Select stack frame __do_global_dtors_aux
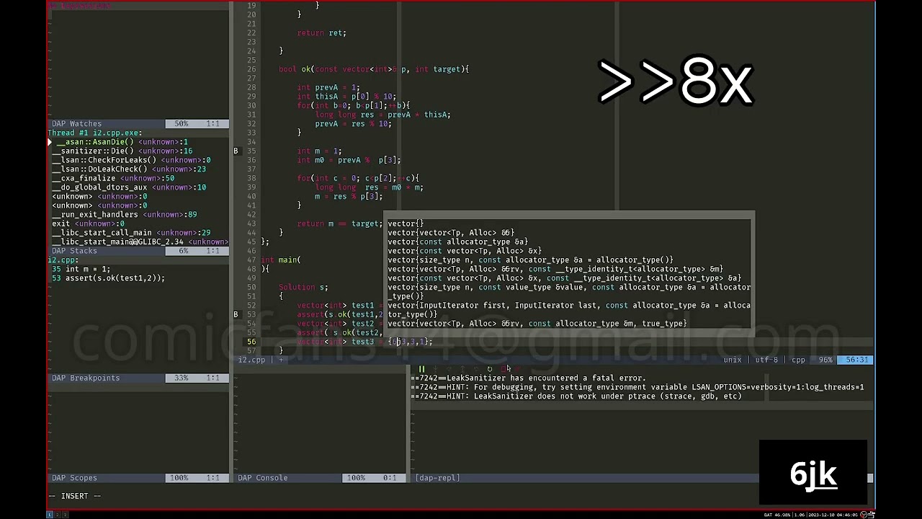Image resolution: width=922 pixels, height=519 pixels. point(129,187)
